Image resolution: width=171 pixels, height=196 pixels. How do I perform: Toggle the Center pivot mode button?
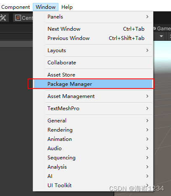[23, 18]
